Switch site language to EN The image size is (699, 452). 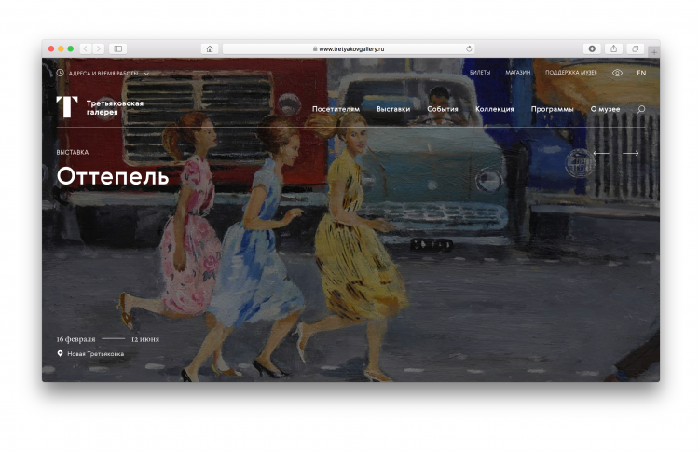click(641, 73)
